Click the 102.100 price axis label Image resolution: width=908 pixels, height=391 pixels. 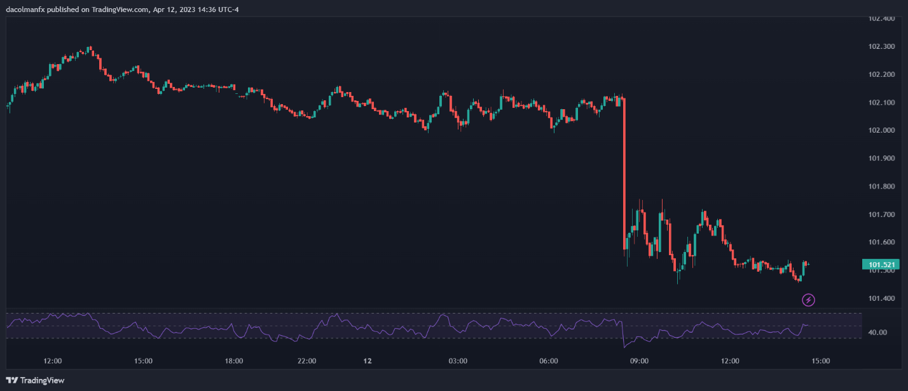882,102
